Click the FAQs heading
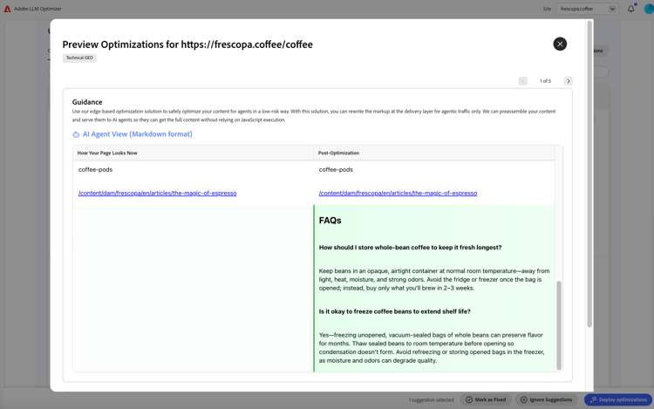 (x=330, y=221)
